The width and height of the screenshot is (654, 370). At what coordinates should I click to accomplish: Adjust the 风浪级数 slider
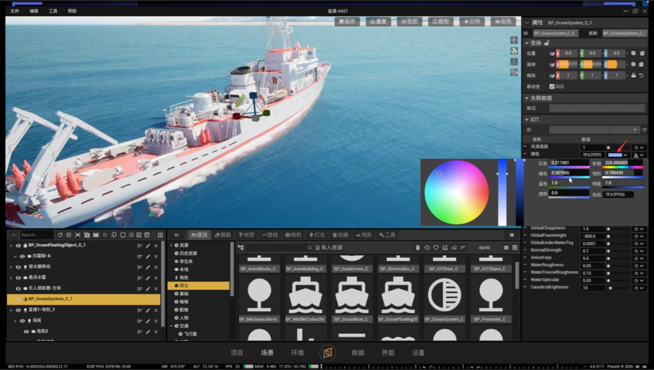coord(618,148)
